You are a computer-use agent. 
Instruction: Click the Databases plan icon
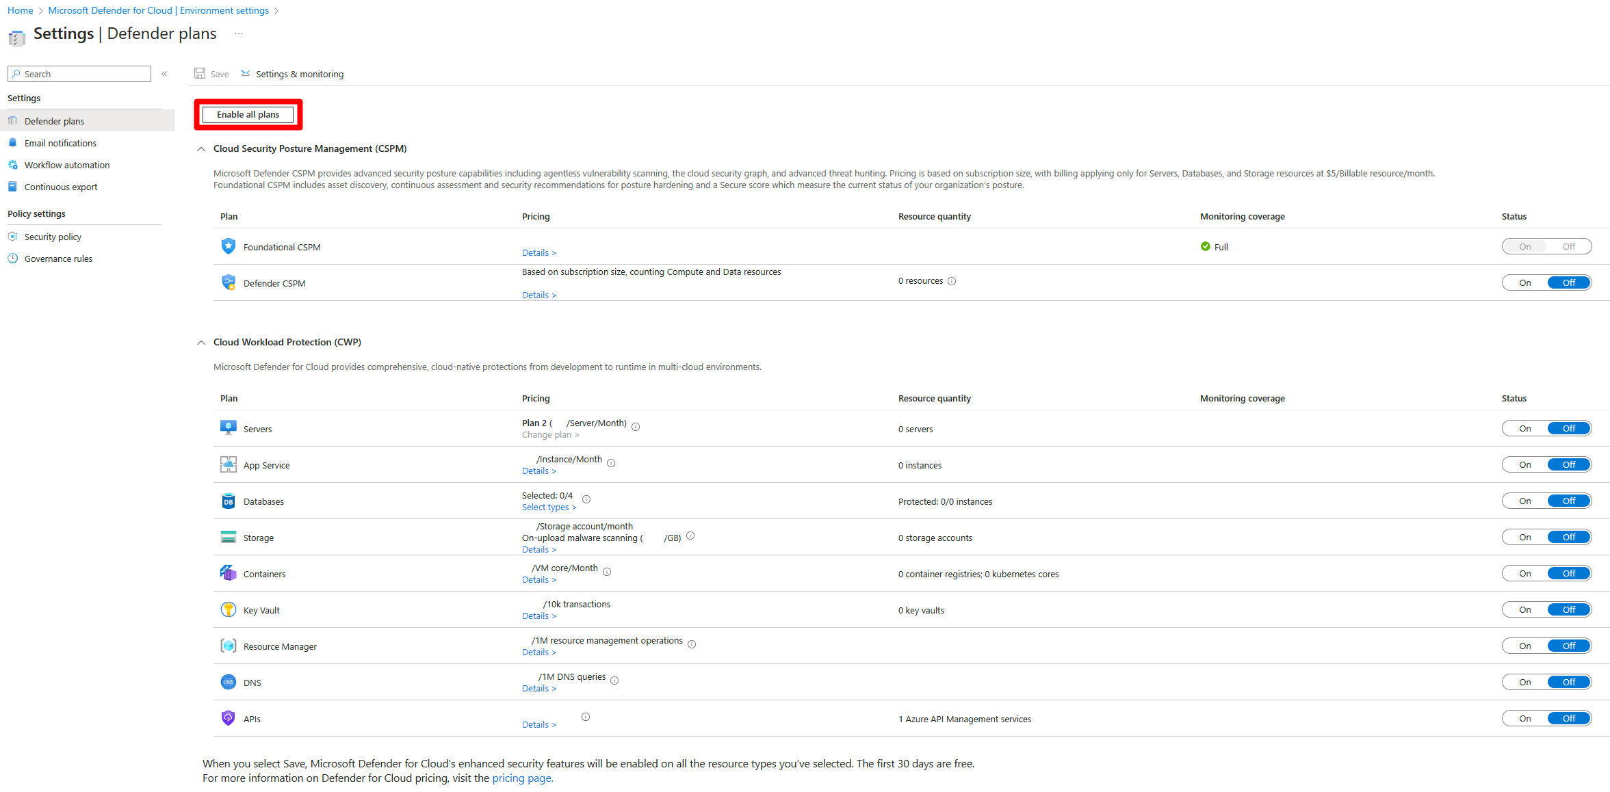pos(229,501)
